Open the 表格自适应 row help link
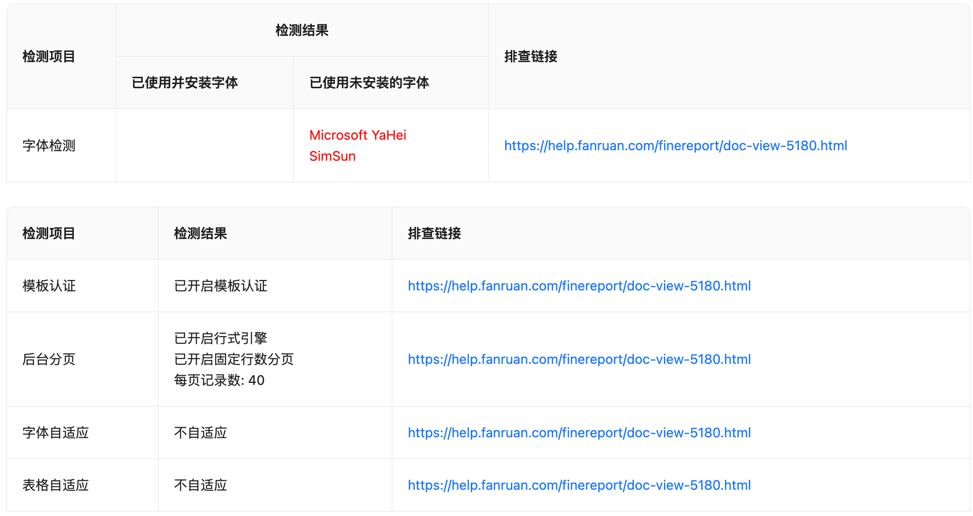 click(x=579, y=485)
